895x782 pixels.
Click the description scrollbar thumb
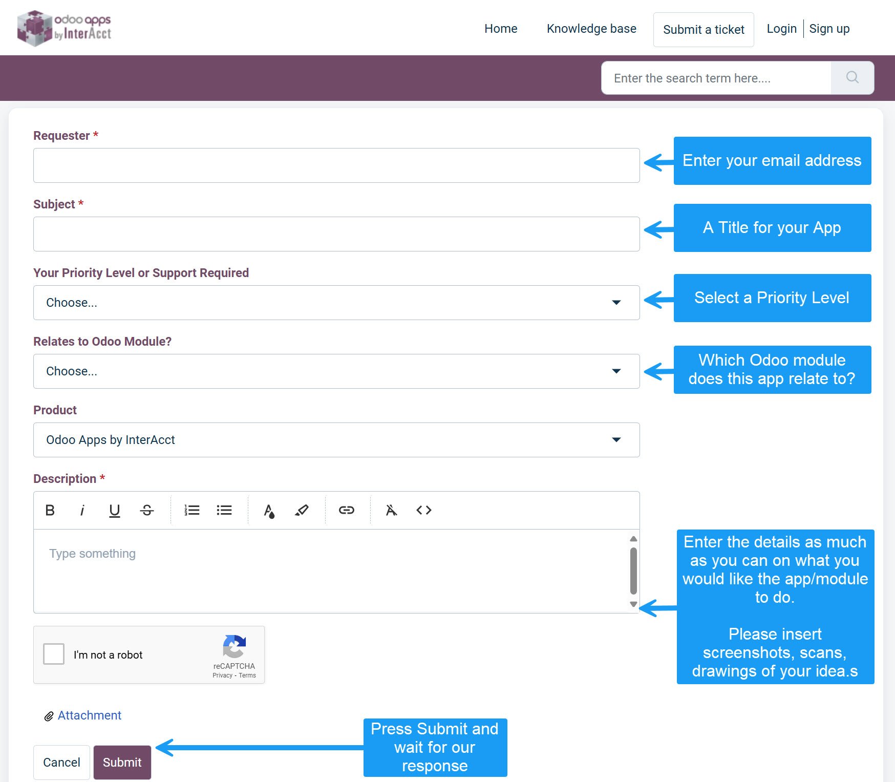633,571
